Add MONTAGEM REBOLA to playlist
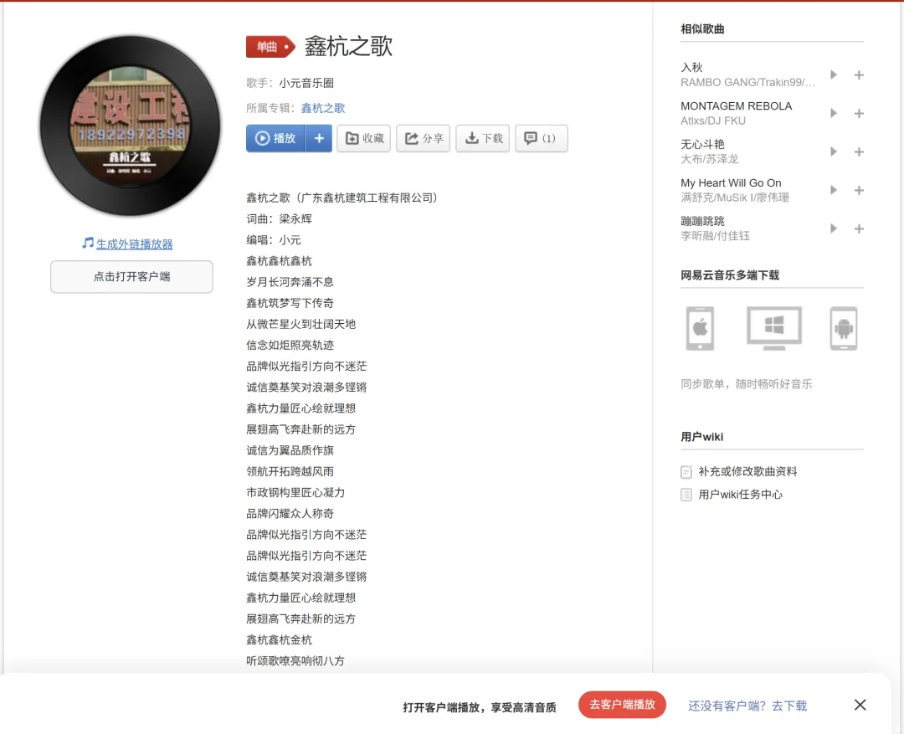The height and width of the screenshot is (734, 904). click(859, 114)
